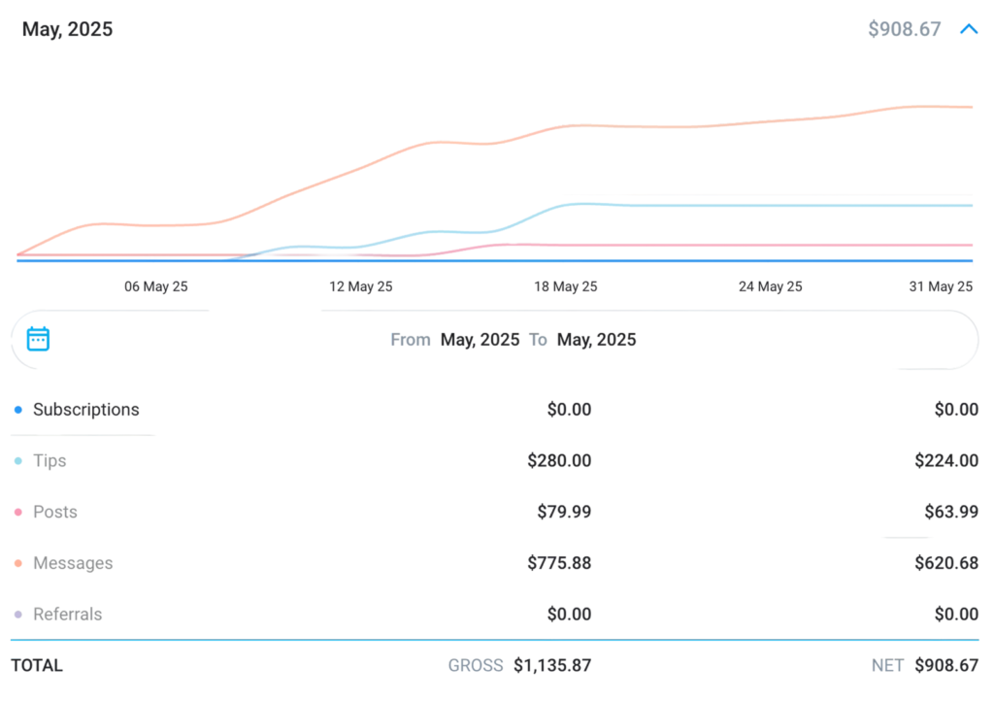This screenshot has width=994, height=701.
Task: Open the From May, 2025 date picker
Action: point(480,340)
